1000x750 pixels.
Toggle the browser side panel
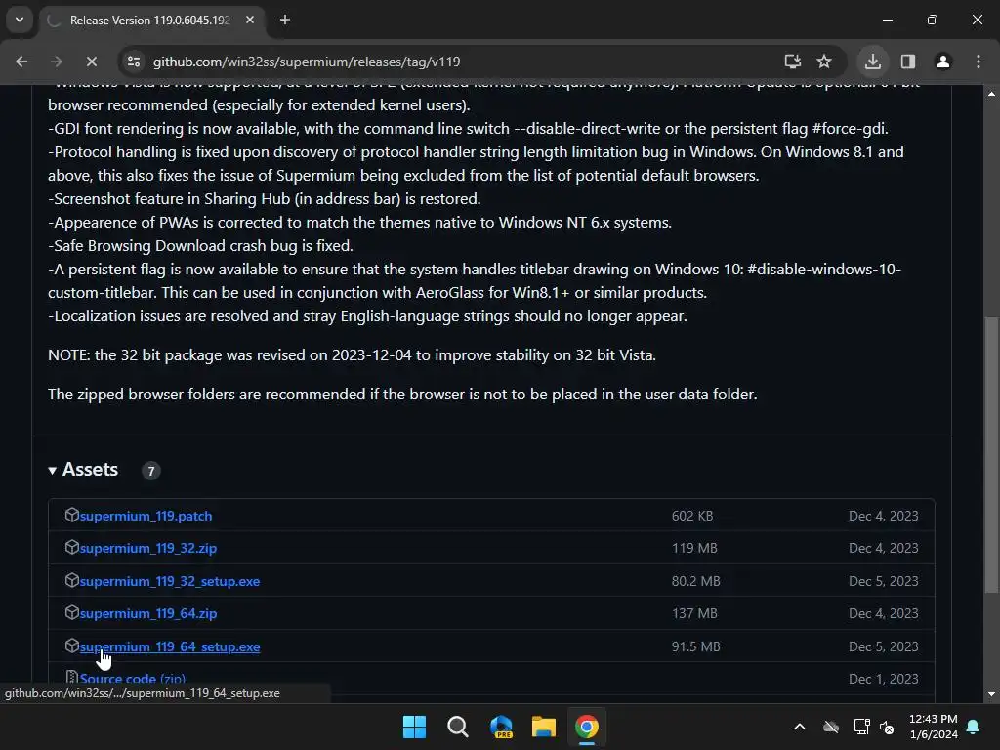(x=908, y=62)
